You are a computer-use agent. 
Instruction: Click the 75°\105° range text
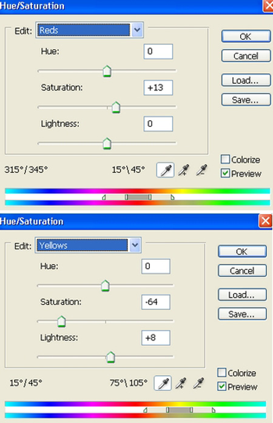[x=129, y=382]
